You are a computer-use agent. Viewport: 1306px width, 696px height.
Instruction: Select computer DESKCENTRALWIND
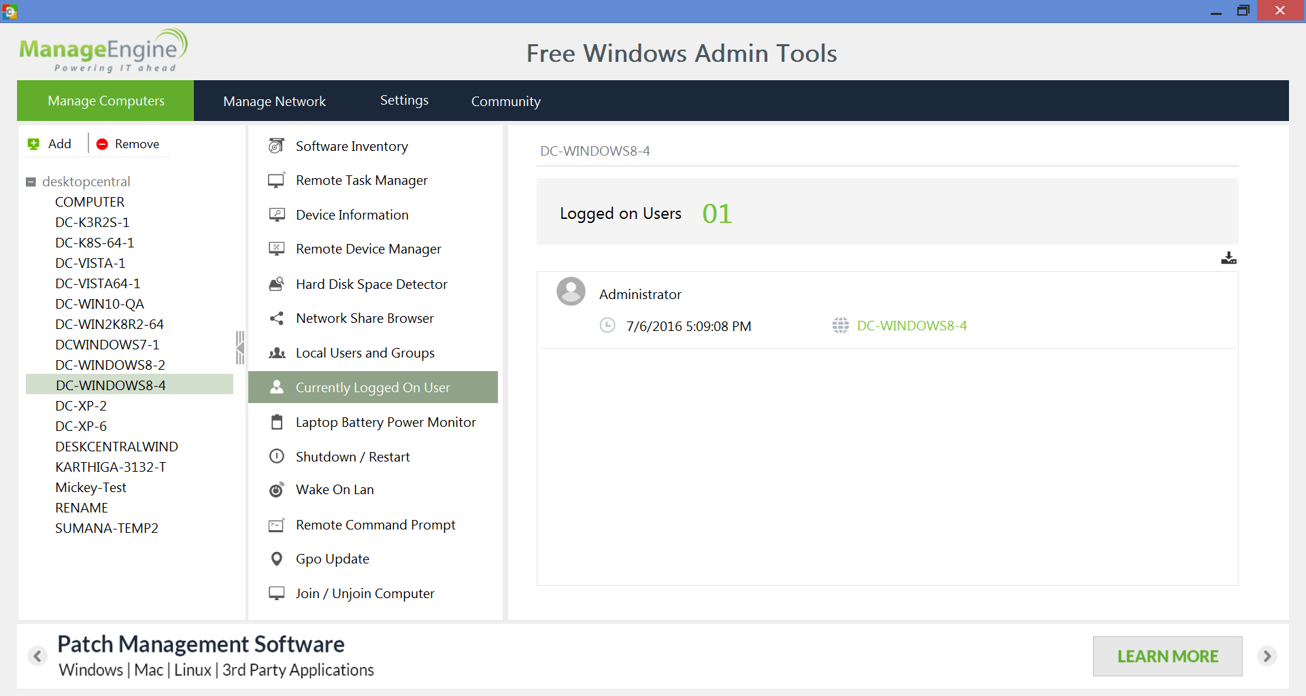[x=116, y=447]
